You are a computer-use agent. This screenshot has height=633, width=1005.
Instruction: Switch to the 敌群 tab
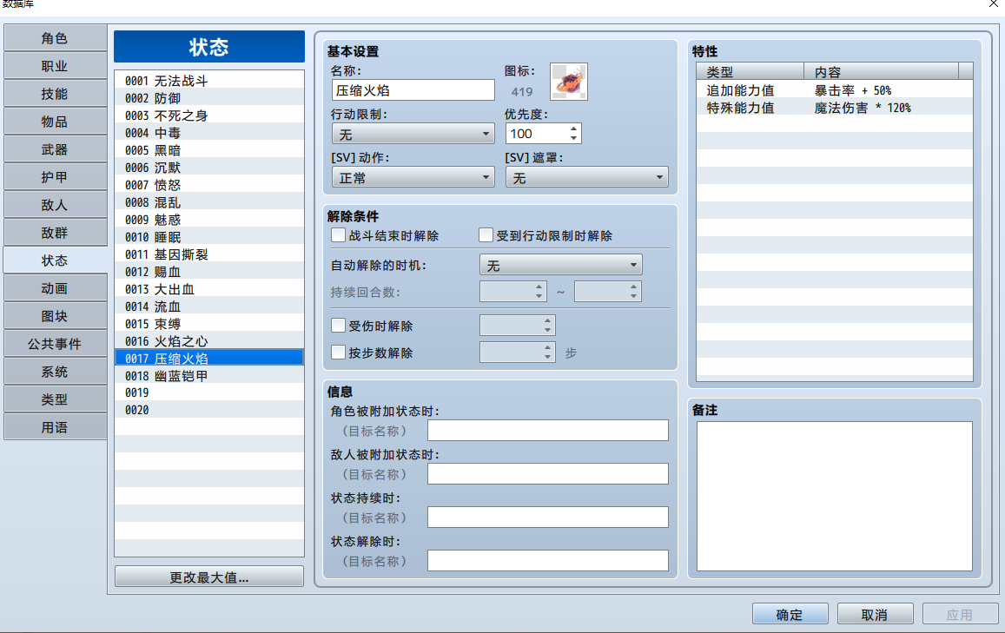click(55, 233)
